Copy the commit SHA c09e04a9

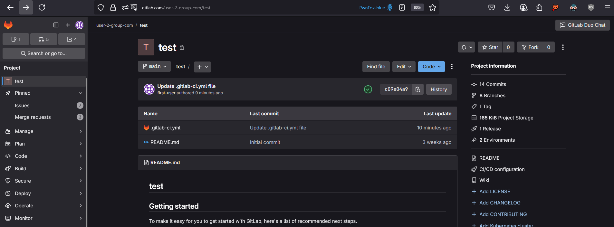(417, 90)
